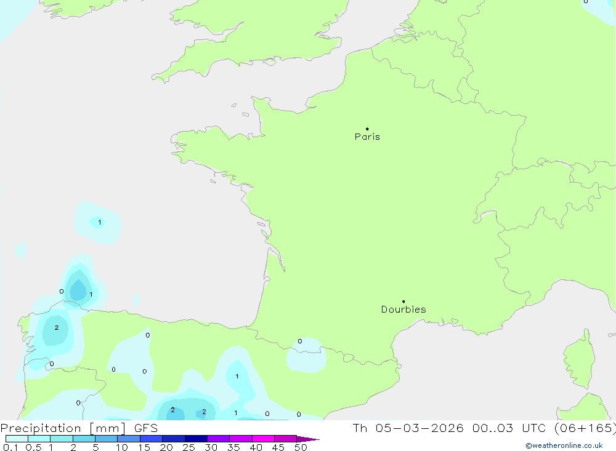Pick the legend swatch between 0.5 and 1
The width and height of the screenshot is (616, 451).
(39, 439)
